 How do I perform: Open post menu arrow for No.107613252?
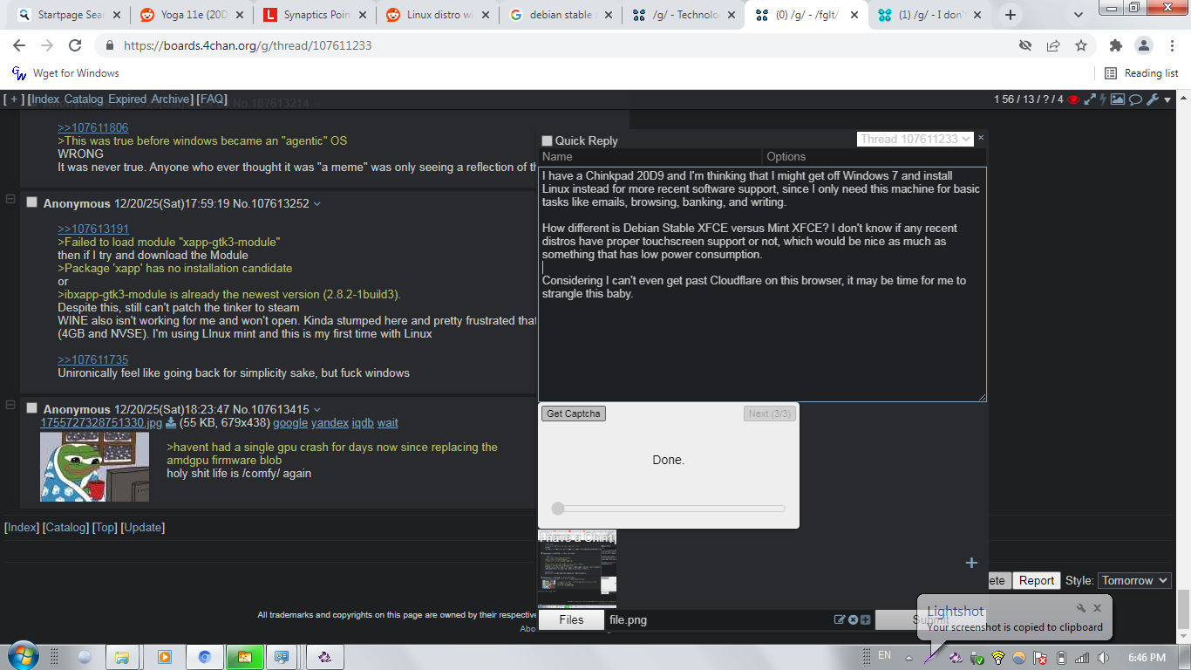(x=317, y=204)
